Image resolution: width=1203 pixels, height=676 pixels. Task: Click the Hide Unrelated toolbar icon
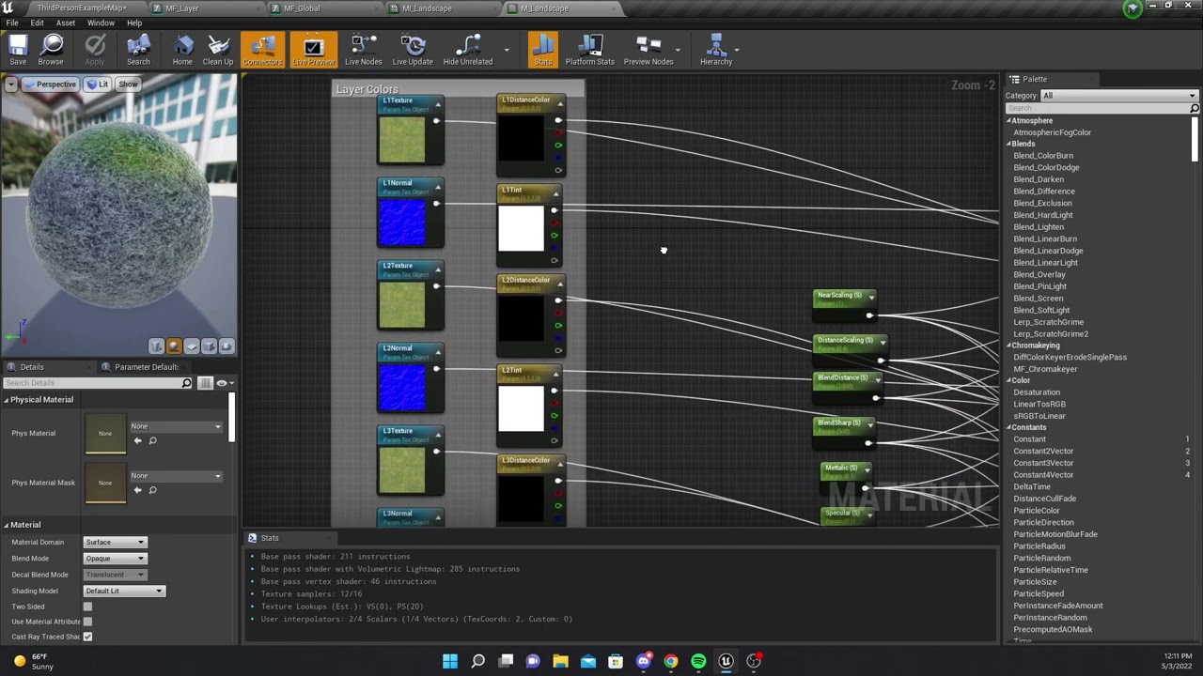pos(468,50)
